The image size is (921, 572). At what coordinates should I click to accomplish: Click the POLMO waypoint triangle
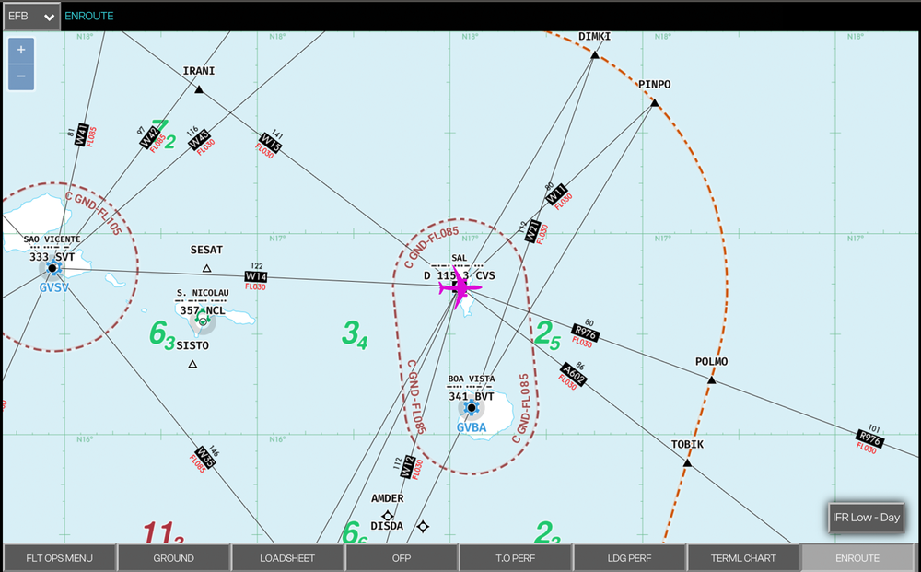point(711,379)
